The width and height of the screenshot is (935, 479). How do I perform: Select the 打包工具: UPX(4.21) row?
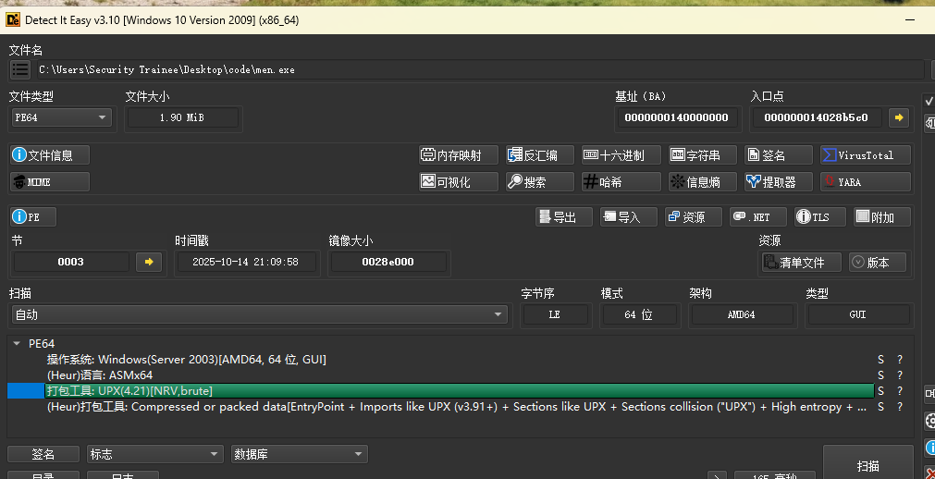[459, 391]
